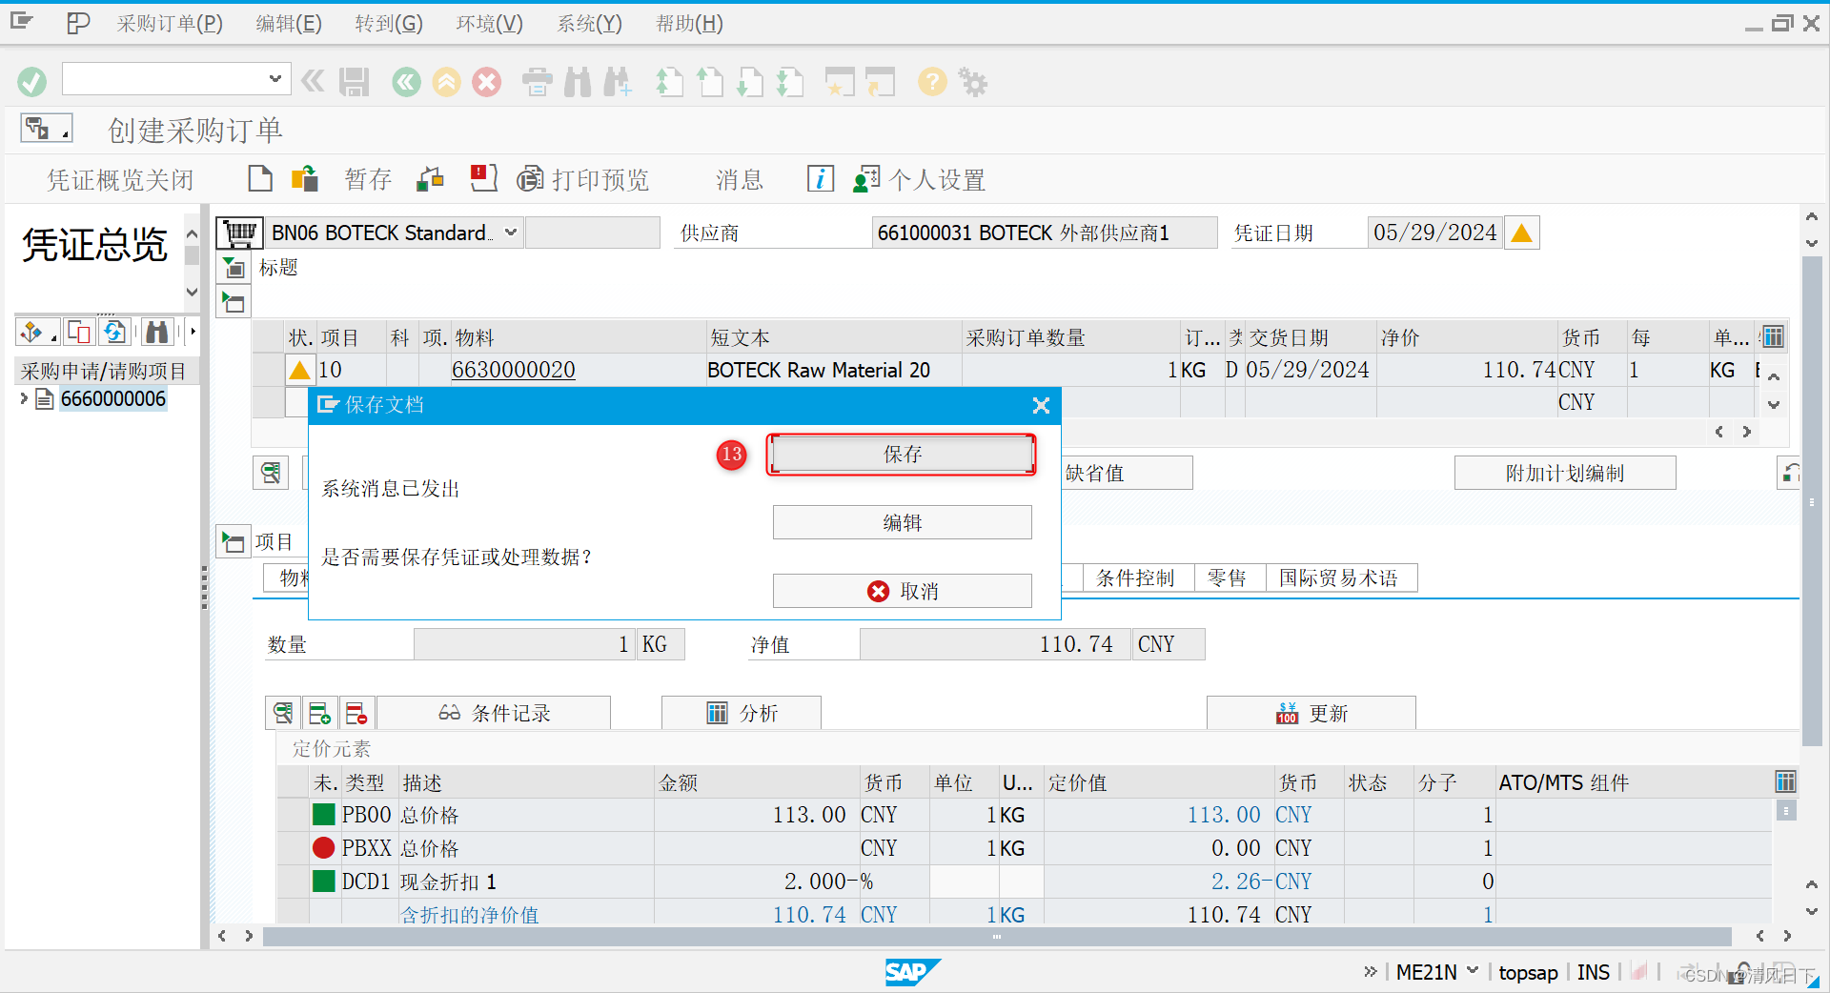This screenshot has height=993, width=1830.
Task: Click the Save disk icon in the toolbar
Action: pos(353,82)
